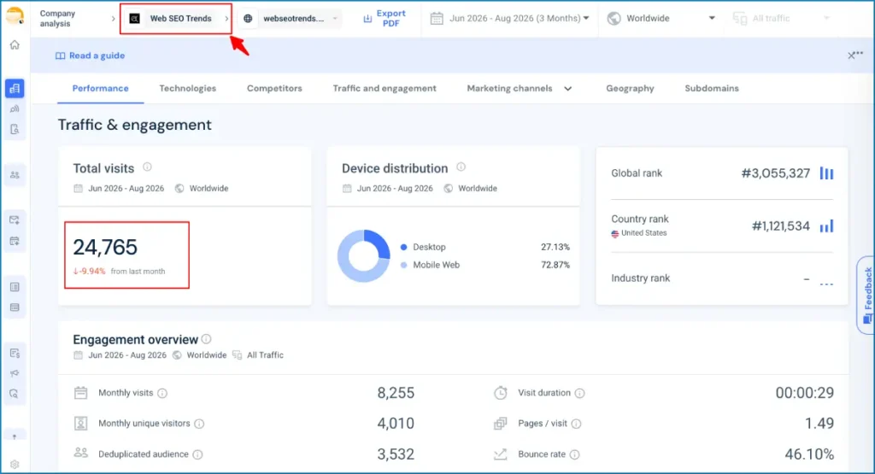The image size is (875, 474).
Task: Click the Country rank bar chart icon
Action: [x=826, y=225]
